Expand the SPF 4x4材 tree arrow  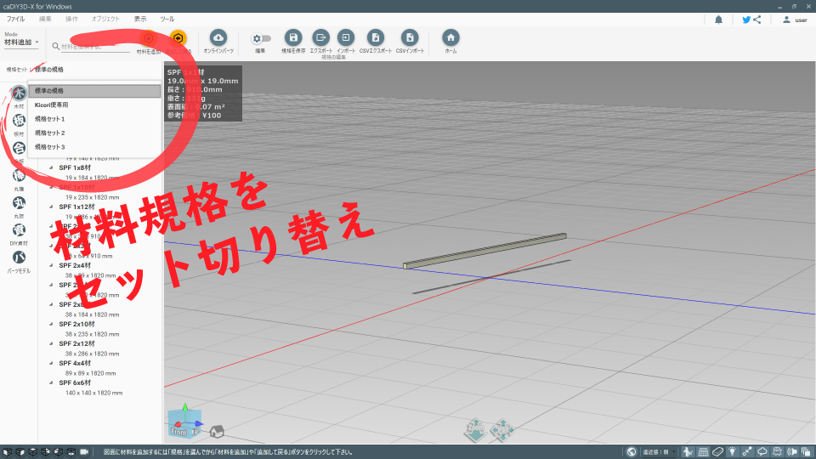pyautogui.click(x=51, y=363)
